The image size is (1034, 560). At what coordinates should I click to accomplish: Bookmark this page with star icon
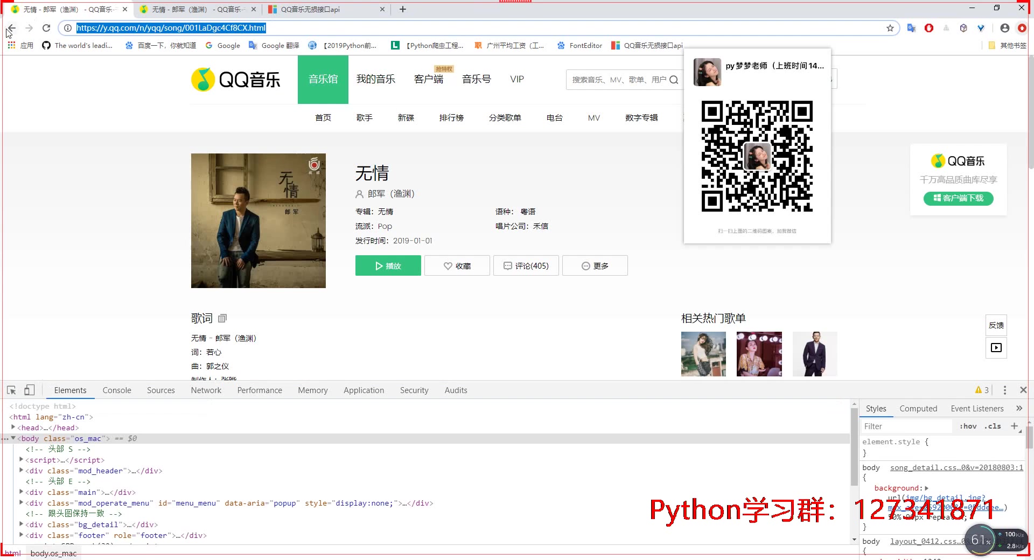point(890,28)
